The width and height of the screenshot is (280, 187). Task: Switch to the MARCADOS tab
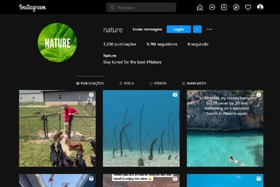coord(194,83)
